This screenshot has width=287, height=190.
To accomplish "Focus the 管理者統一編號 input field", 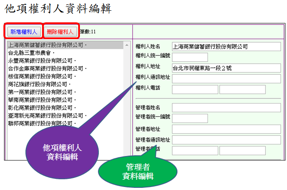I will (x=190, y=119).
